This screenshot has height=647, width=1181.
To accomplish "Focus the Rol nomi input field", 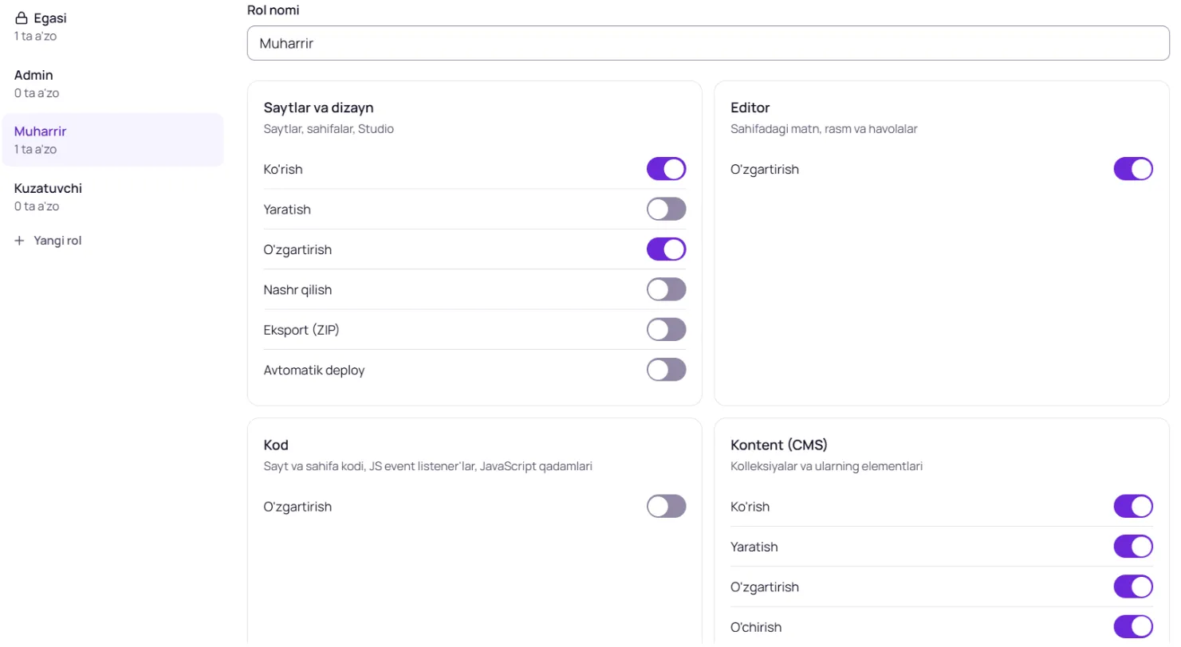I will coord(708,43).
